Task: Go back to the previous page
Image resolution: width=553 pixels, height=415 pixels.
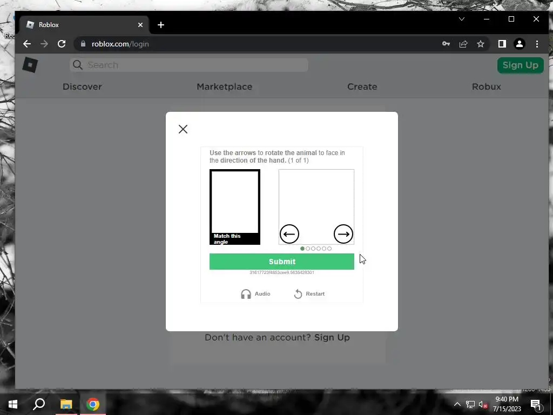Action: [27, 44]
